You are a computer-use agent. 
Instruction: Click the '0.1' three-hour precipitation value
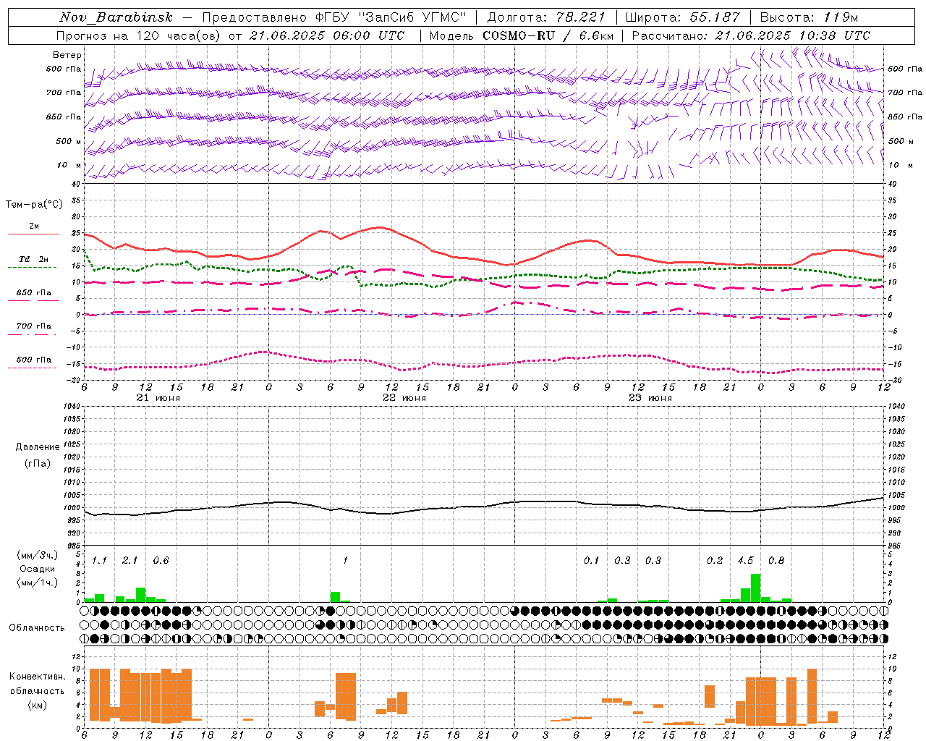592,561
